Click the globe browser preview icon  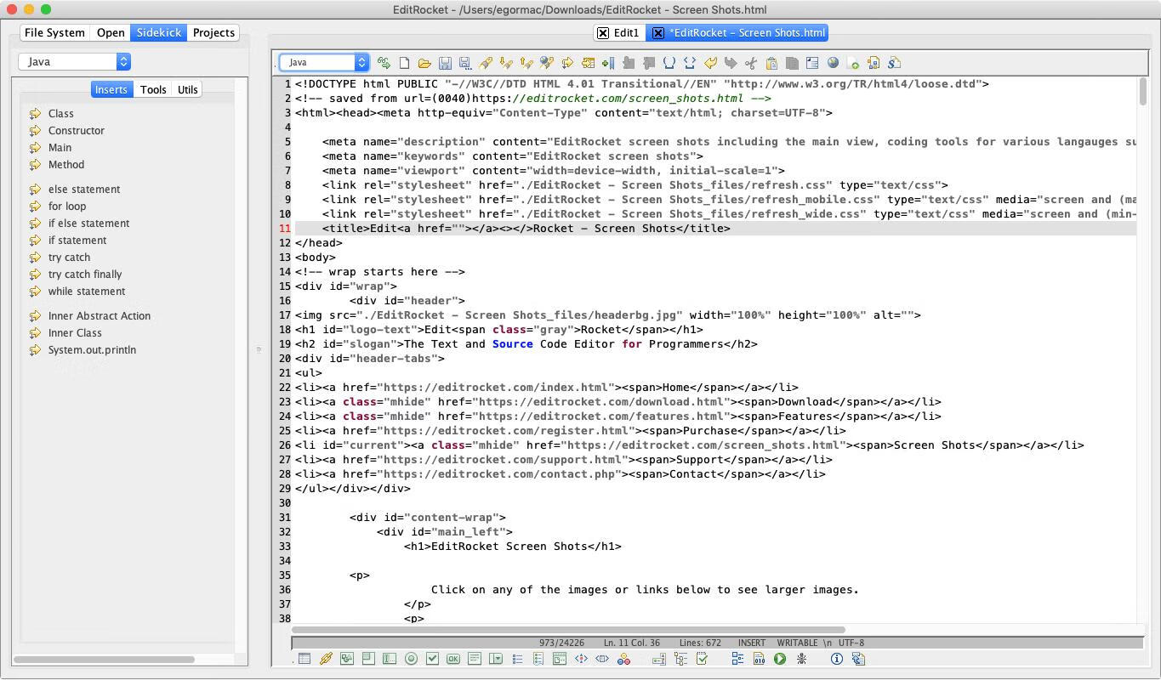(x=833, y=63)
